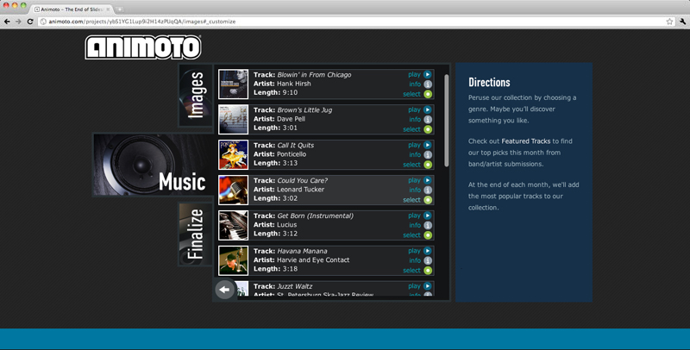The height and width of the screenshot is (350, 690).
Task: Reload the page in the browser
Action: pos(30,21)
